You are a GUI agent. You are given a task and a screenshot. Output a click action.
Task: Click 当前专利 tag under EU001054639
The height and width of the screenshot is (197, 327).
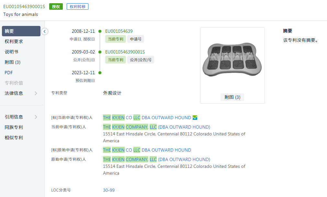point(116,39)
